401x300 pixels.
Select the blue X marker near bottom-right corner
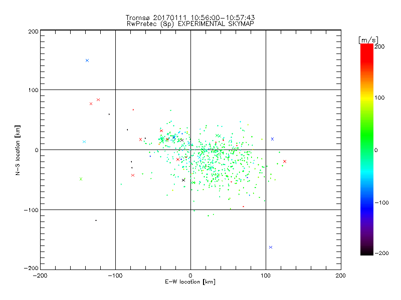point(271,247)
